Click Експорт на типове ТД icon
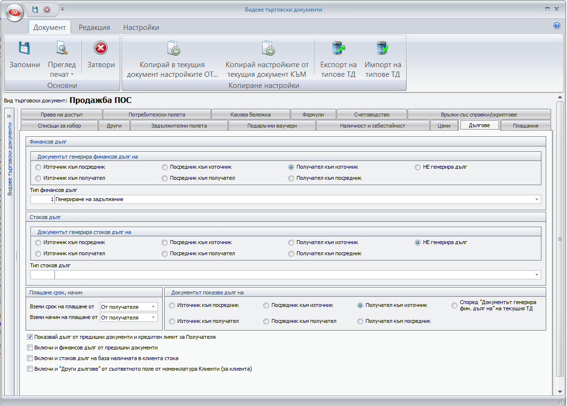Image resolution: width=567 pixels, height=406 pixels. click(x=339, y=48)
